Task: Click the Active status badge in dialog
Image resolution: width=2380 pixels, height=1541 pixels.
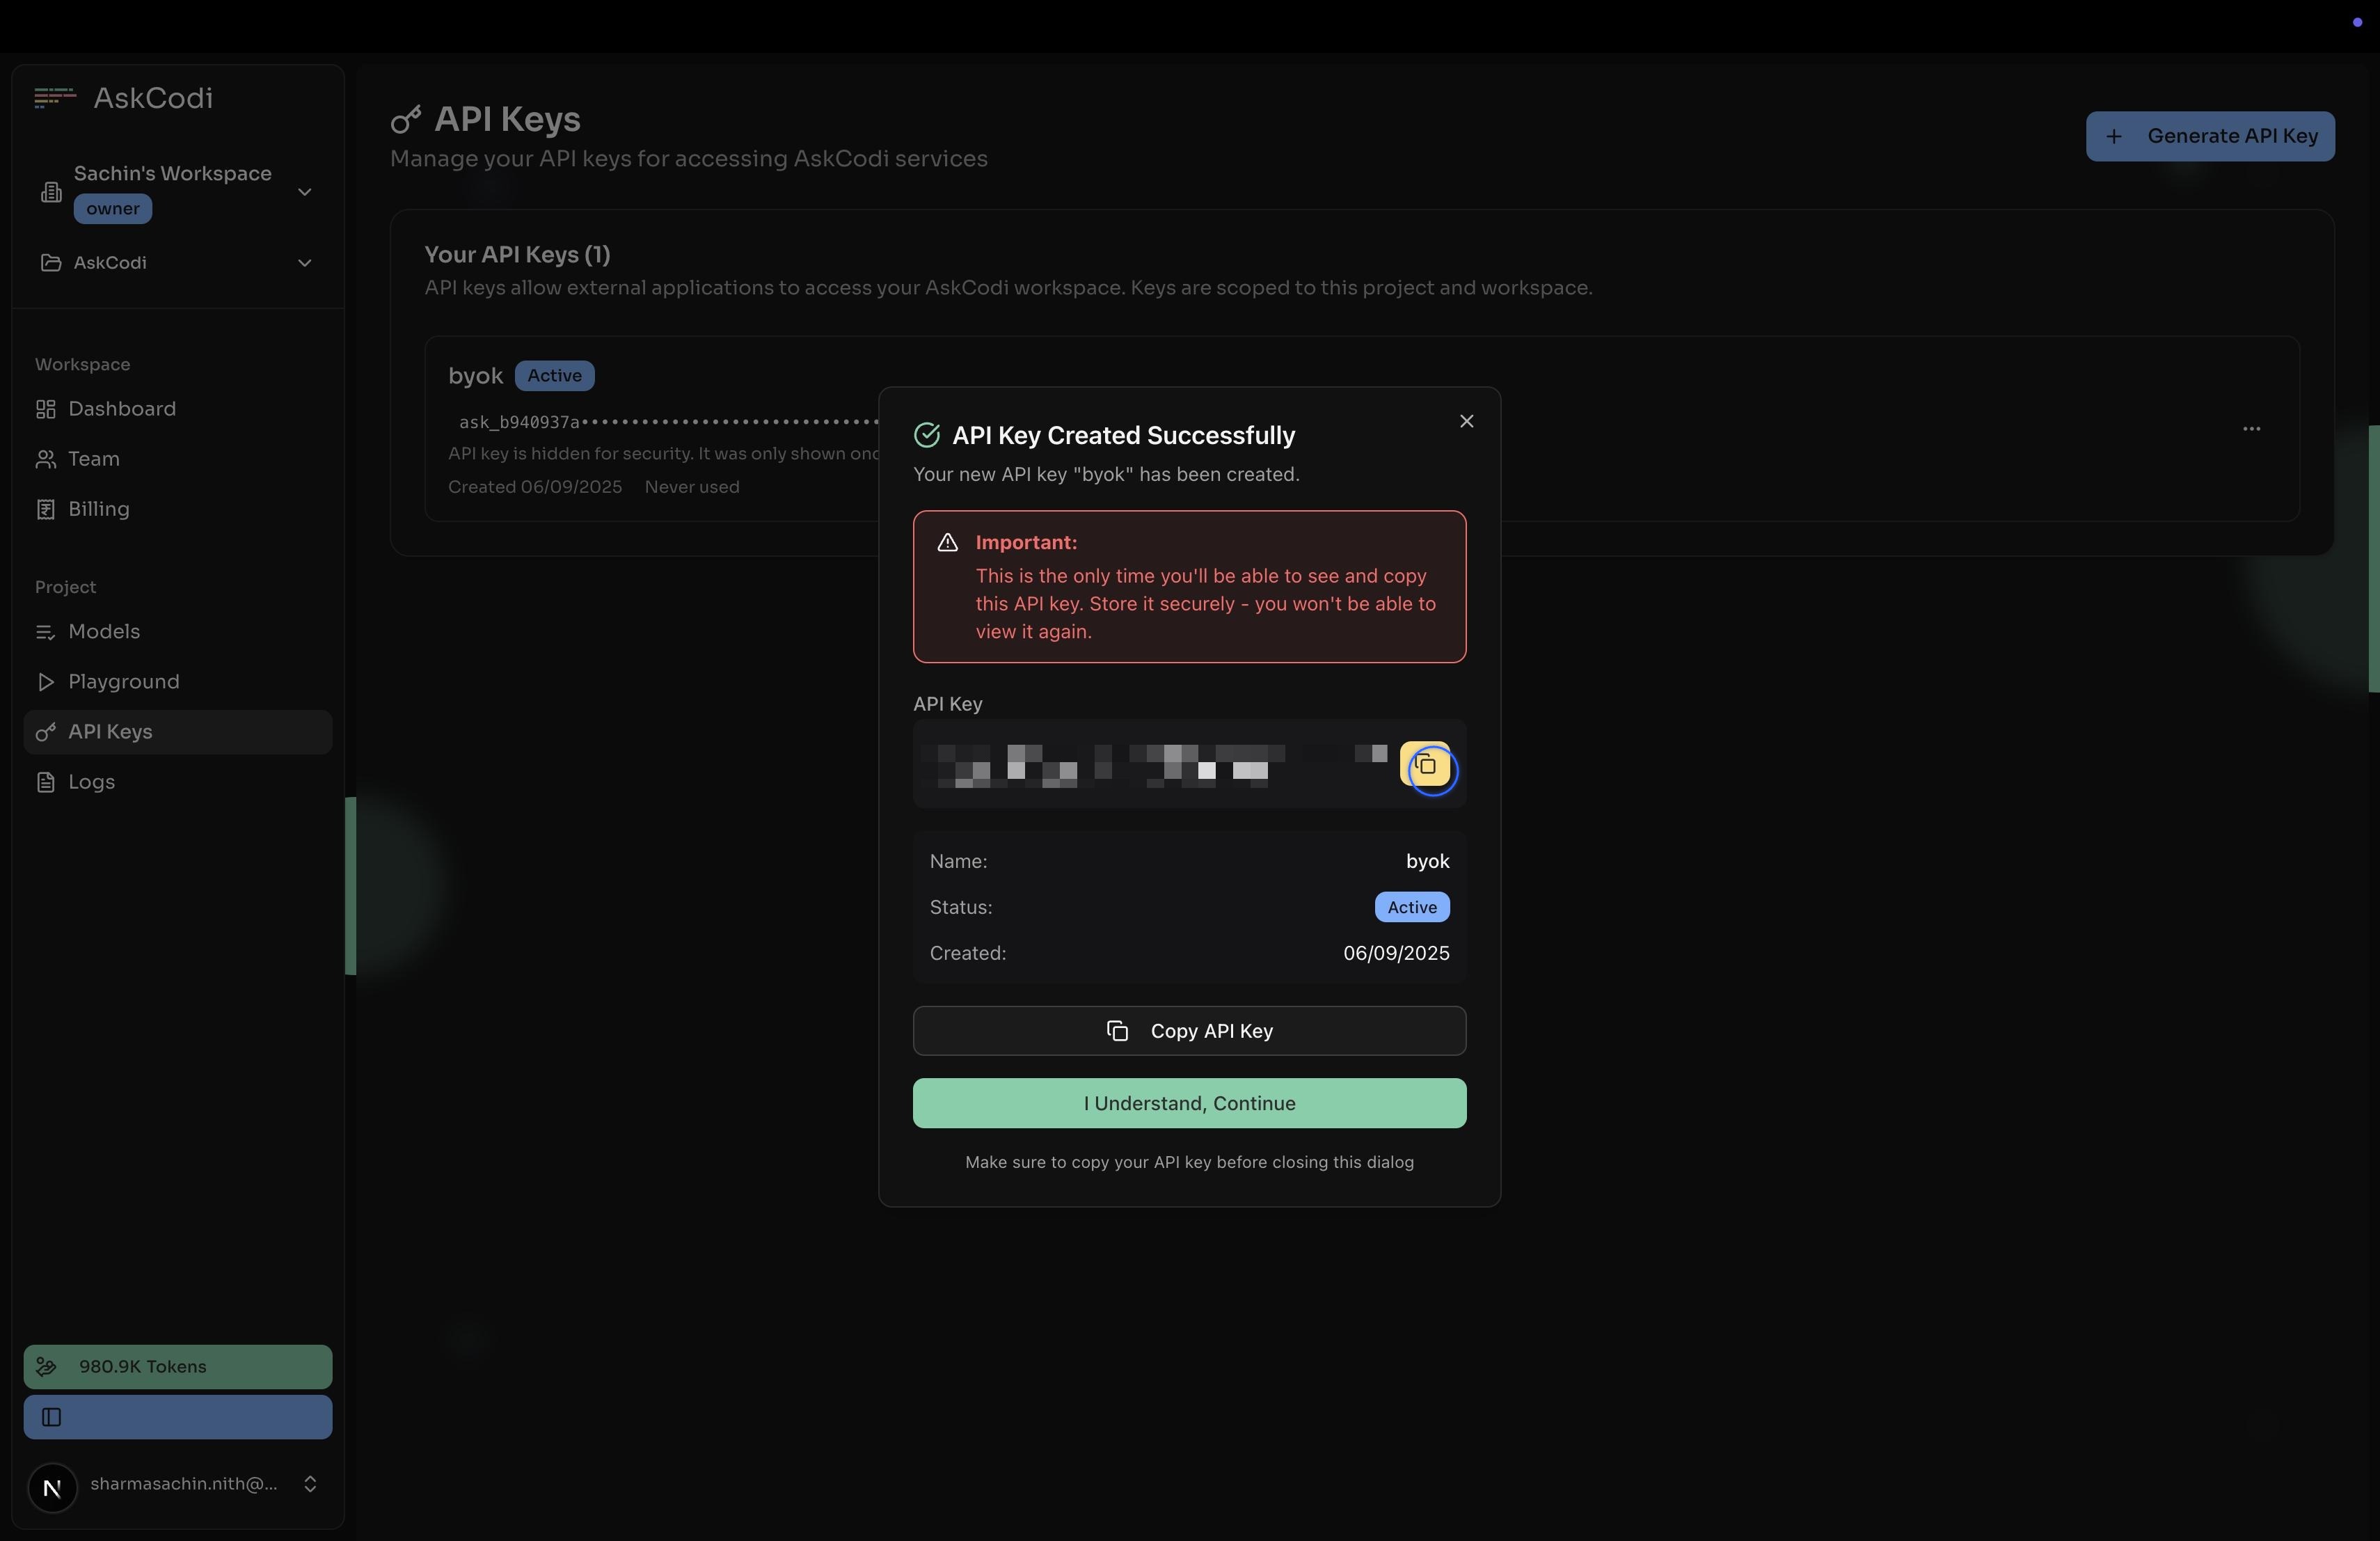Action: (1412, 907)
